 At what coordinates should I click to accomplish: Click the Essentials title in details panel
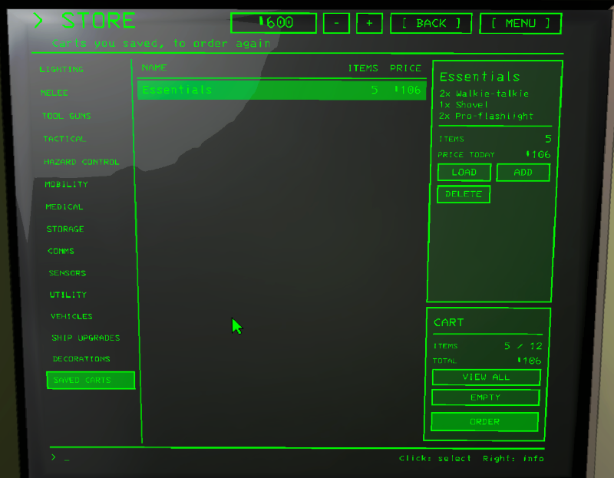pos(480,77)
